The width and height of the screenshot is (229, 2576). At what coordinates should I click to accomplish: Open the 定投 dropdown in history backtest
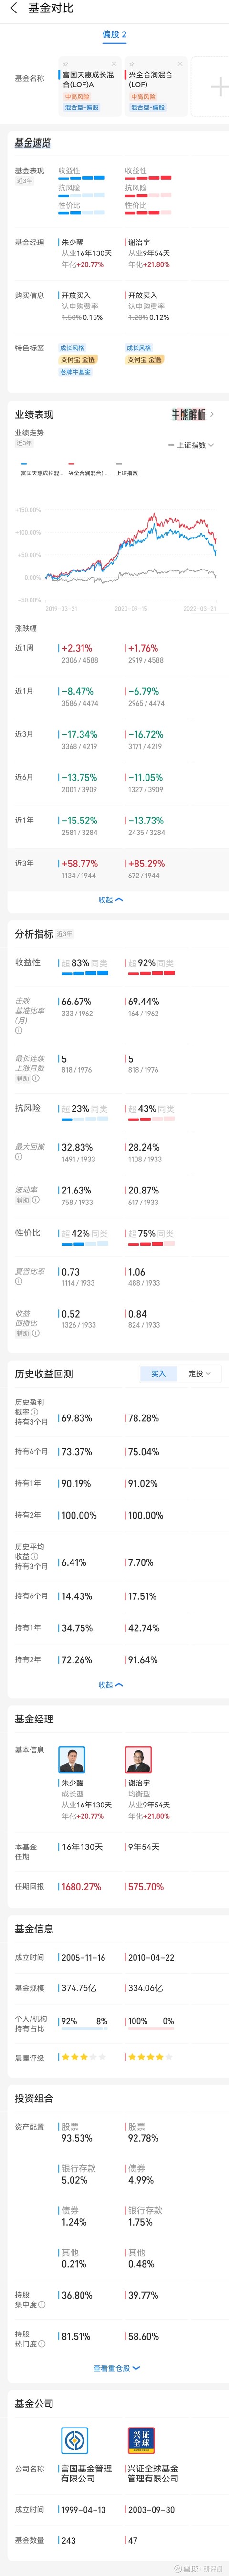coord(199,1373)
